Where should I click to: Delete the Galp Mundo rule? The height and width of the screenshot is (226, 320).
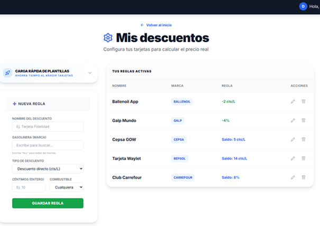[x=304, y=120]
